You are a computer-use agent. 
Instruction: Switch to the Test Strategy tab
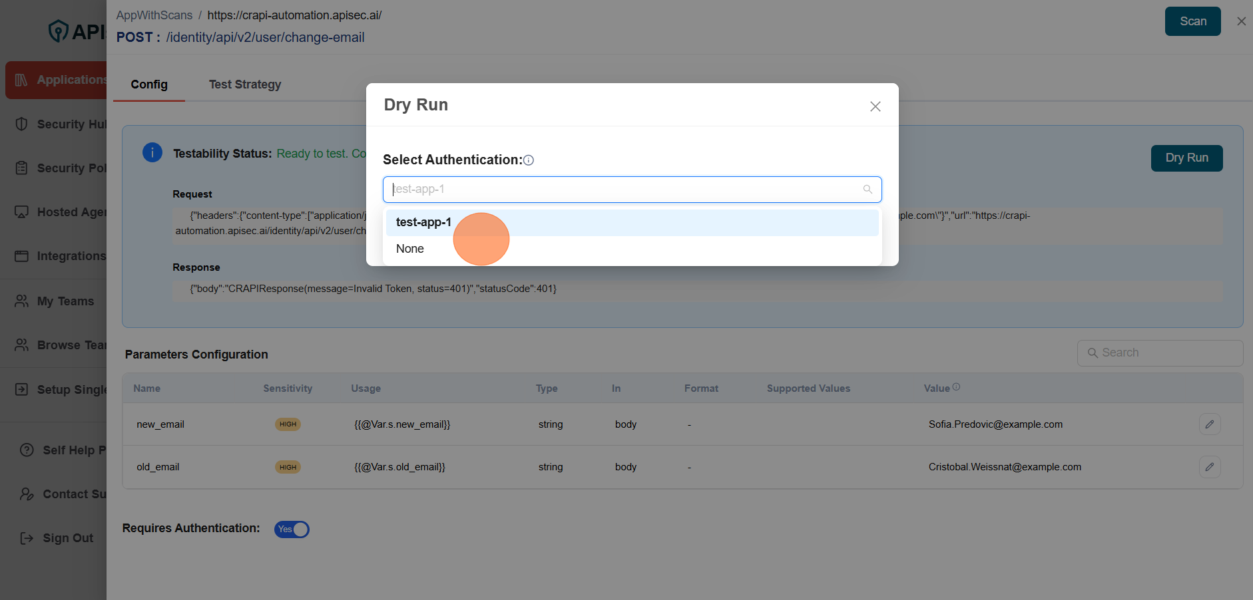coord(244,84)
